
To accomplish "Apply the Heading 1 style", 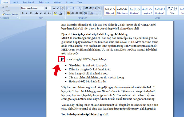I will click(x=135, y=10).
